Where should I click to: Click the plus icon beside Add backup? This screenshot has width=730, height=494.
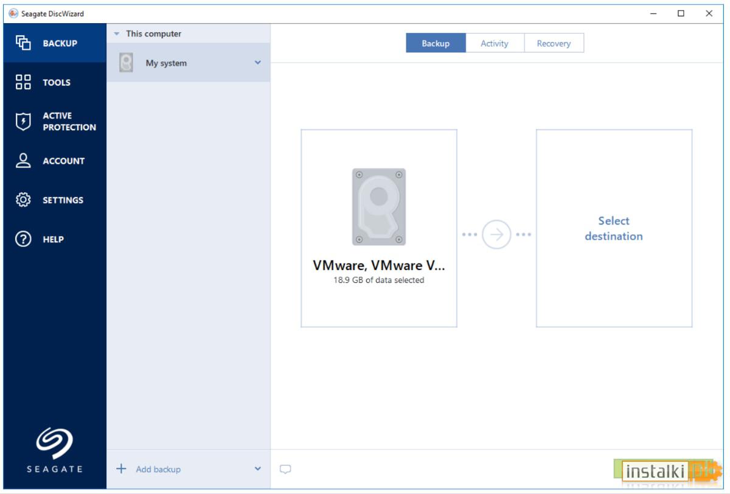(121, 468)
